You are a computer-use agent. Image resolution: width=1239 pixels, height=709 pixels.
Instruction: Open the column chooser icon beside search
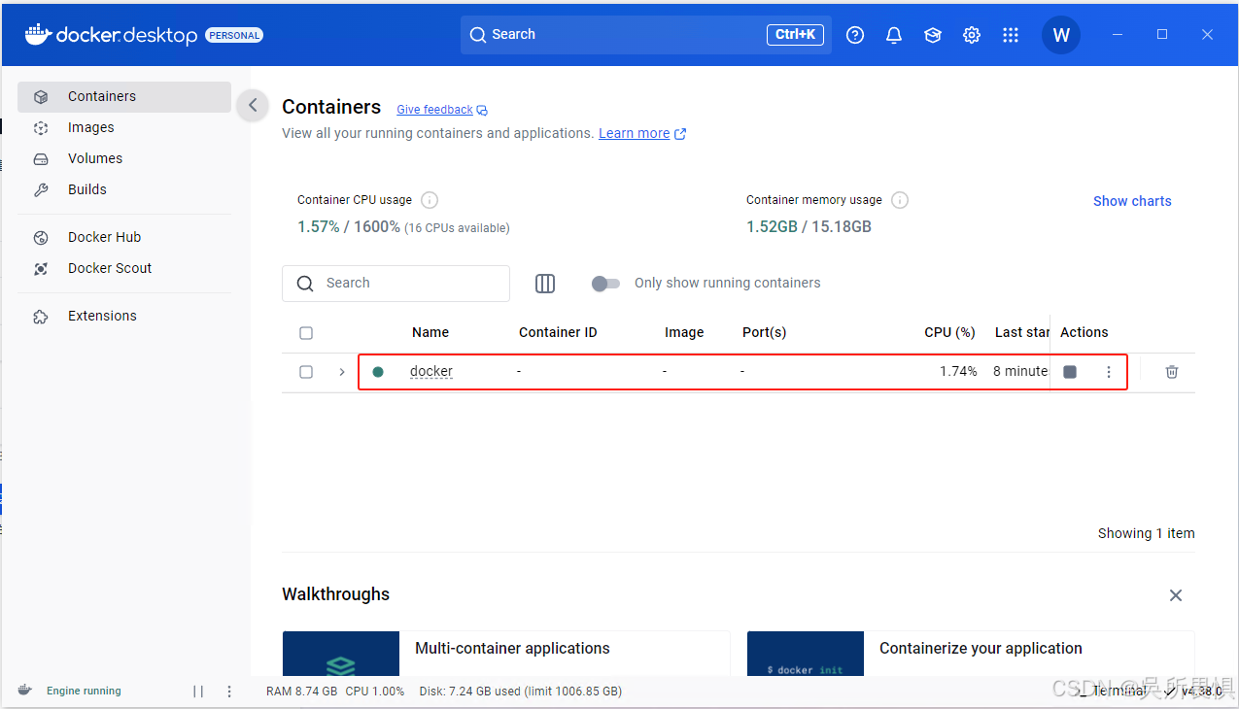point(545,284)
